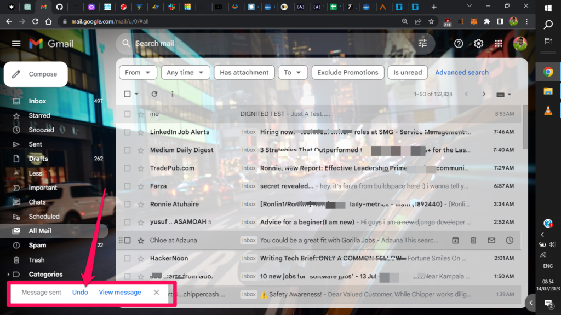Open the Scheduled folder
The image size is (561, 315).
(x=44, y=217)
